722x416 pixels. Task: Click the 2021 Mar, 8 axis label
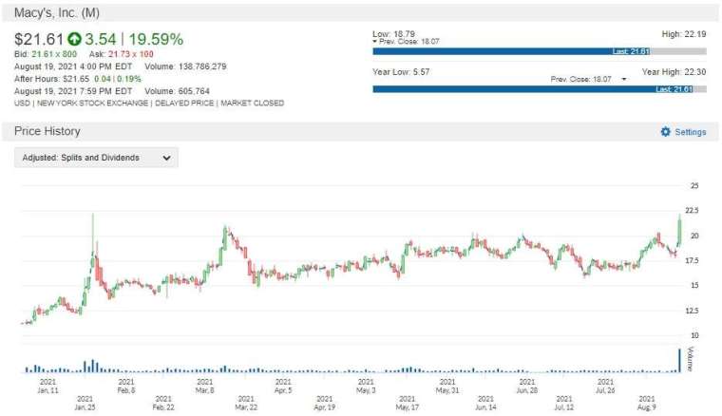pos(205,387)
